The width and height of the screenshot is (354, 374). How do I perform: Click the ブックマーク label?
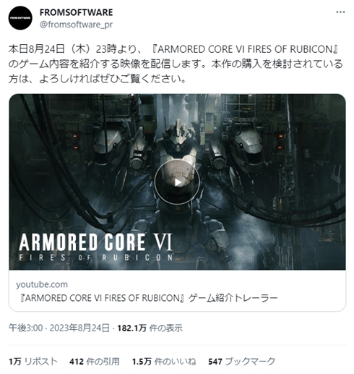point(250,362)
